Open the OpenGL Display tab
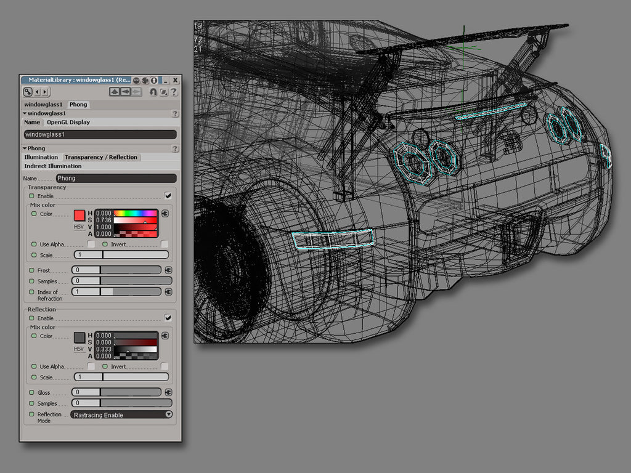 click(x=68, y=122)
